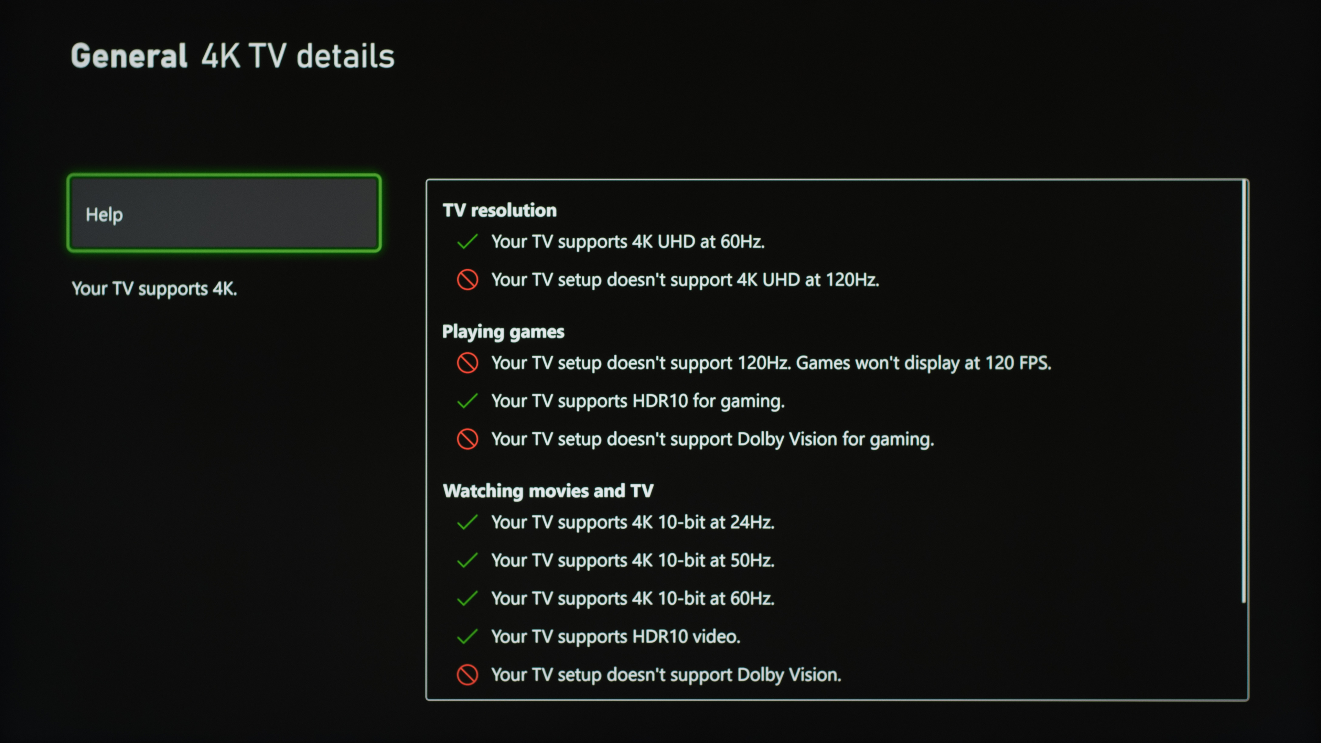This screenshot has width=1321, height=743.
Task: Click the text "Your TV supports 4K UHD at 60Hz."
Action: click(628, 241)
